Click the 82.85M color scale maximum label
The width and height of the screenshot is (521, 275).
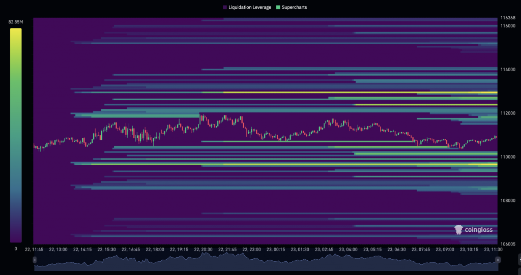click(15, 22)
